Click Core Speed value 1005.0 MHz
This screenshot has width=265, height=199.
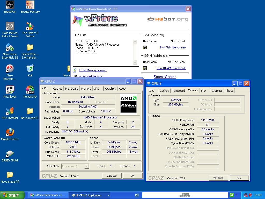pyautogui.click(x=73, y=142)
